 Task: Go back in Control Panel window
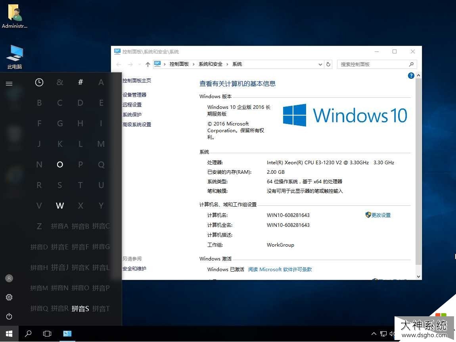point(119,65)
